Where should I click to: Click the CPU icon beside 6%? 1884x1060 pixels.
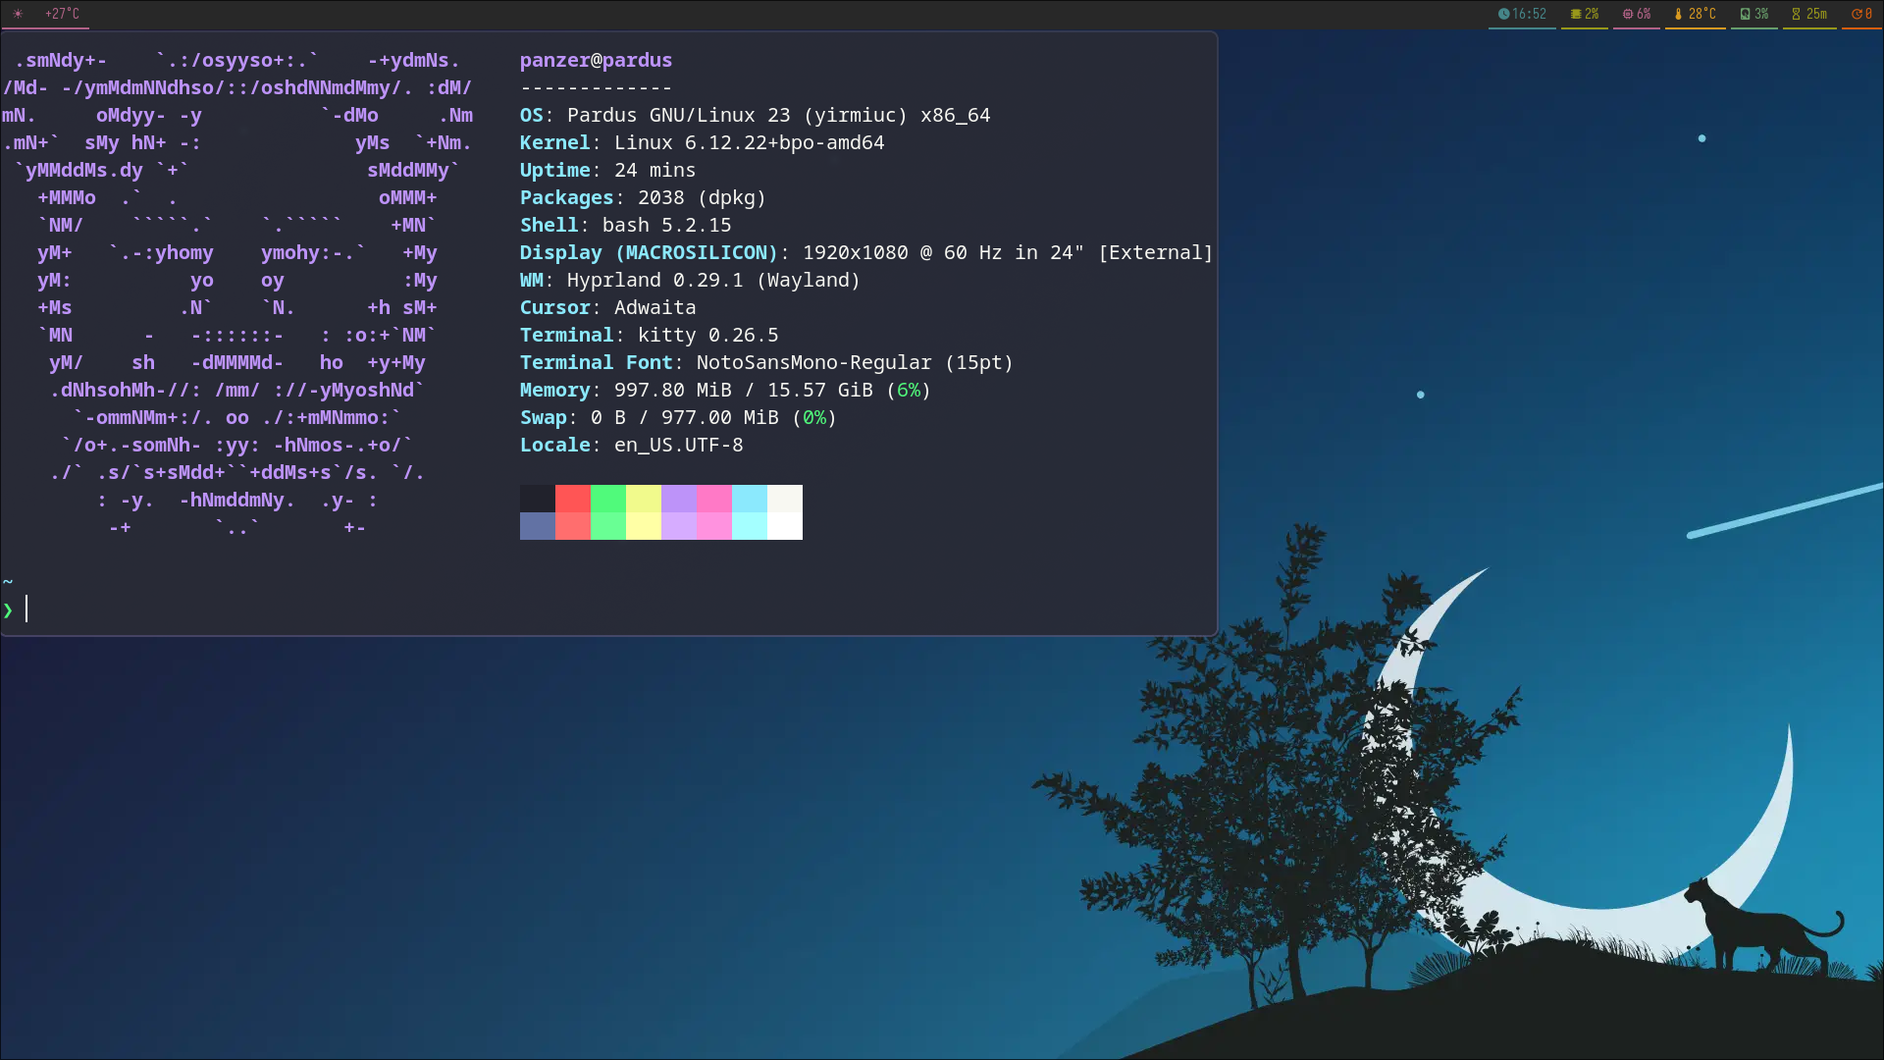(x=1628, y=14)
